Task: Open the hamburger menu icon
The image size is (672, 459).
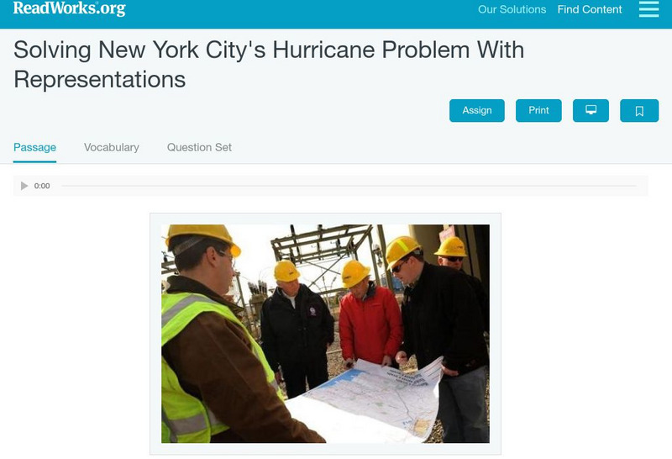Action: [648, 9]
